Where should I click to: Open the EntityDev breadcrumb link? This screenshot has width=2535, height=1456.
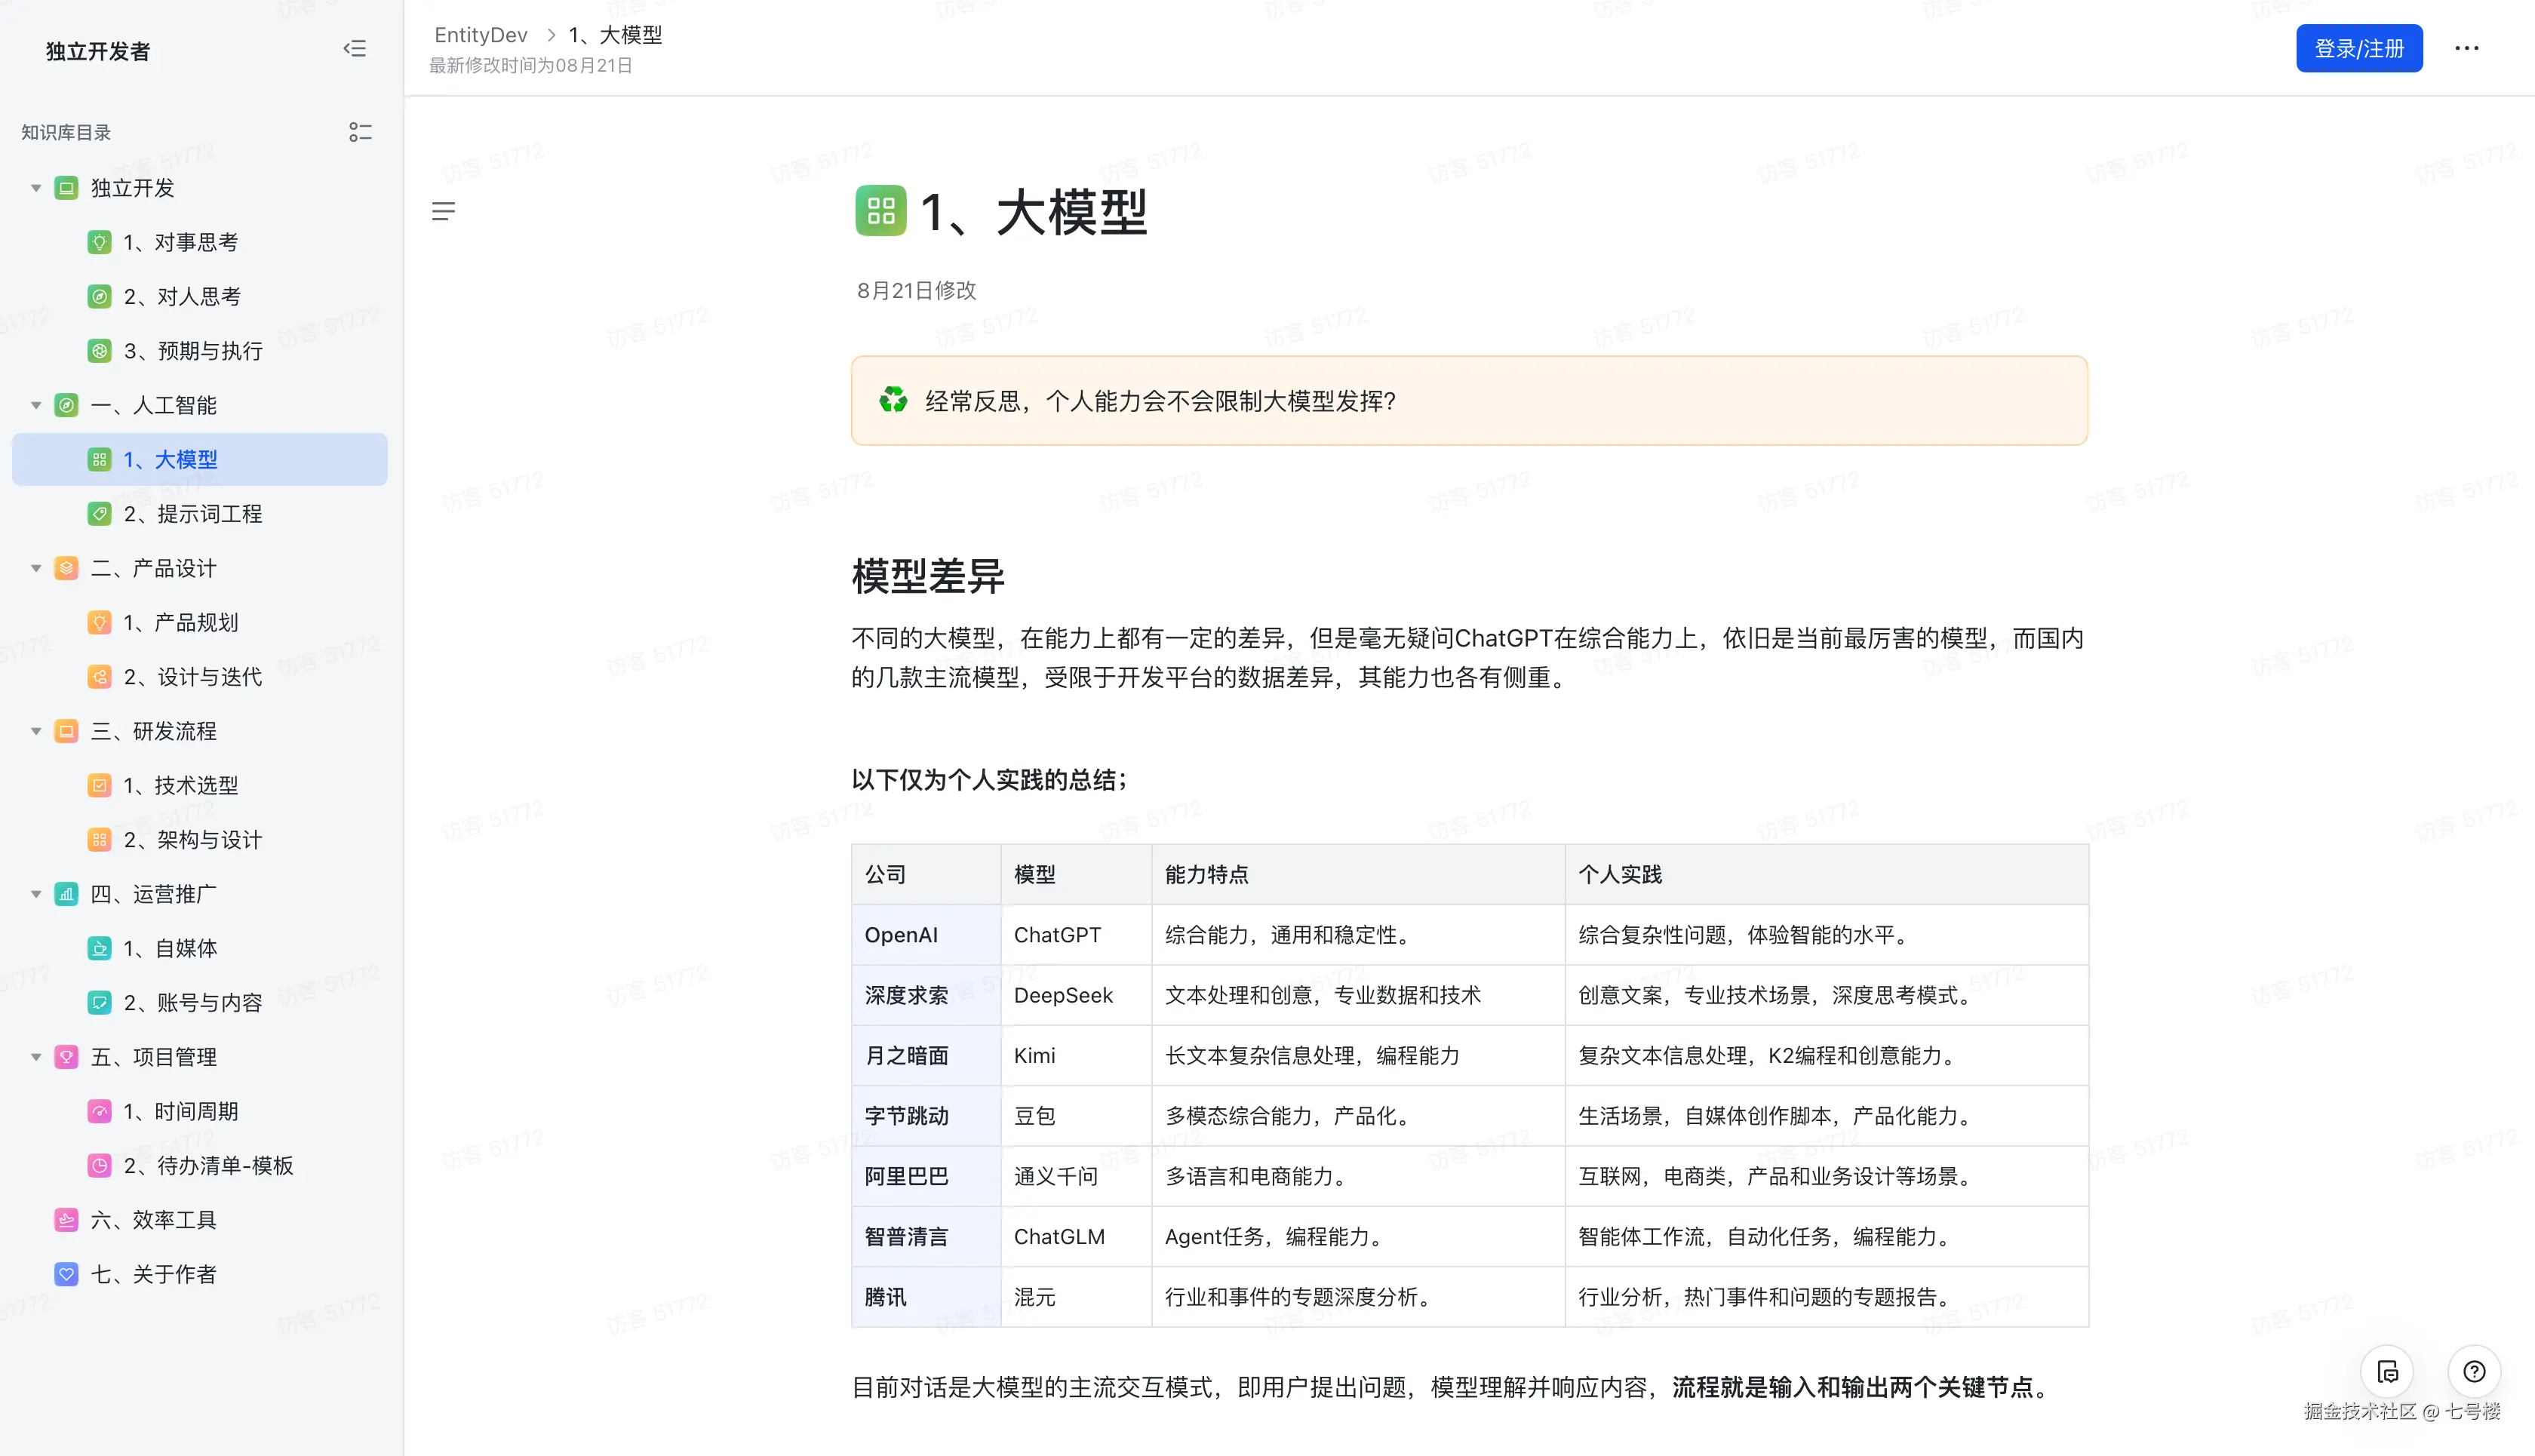coord(481,34)
